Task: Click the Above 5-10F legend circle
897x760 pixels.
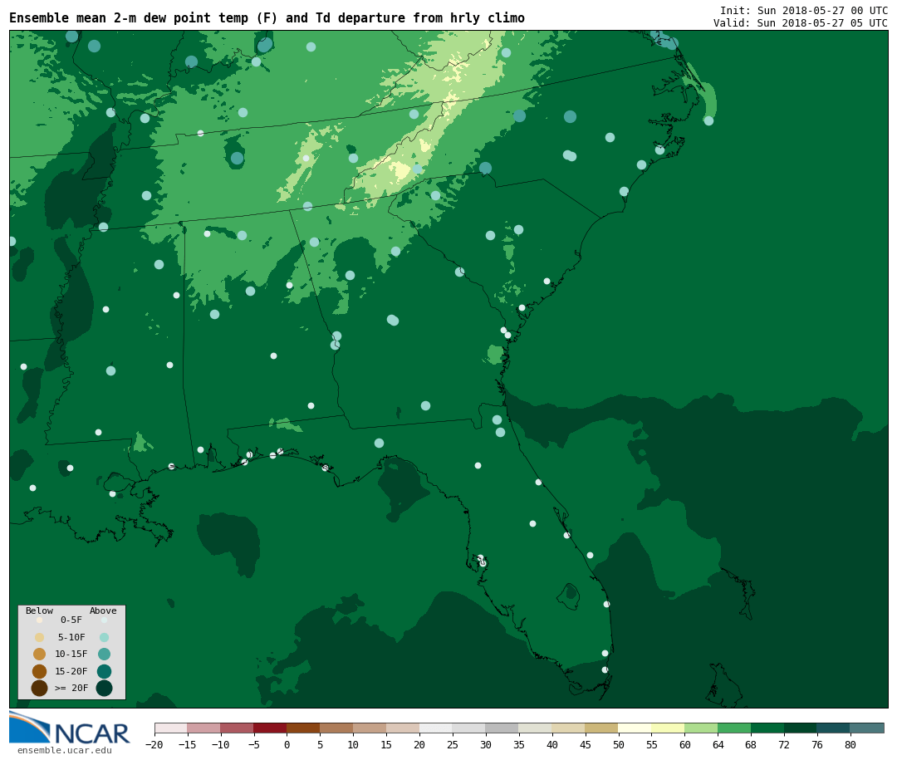Action: (x=104, y=637)
